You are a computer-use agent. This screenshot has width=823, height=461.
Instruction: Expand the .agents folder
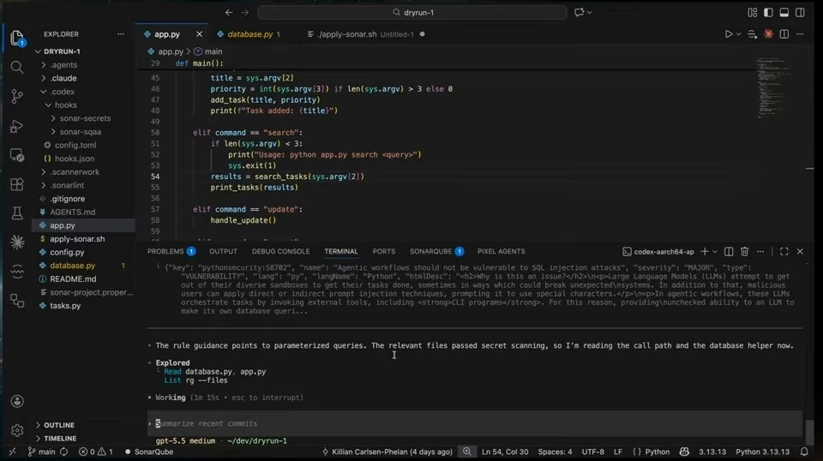63,64
